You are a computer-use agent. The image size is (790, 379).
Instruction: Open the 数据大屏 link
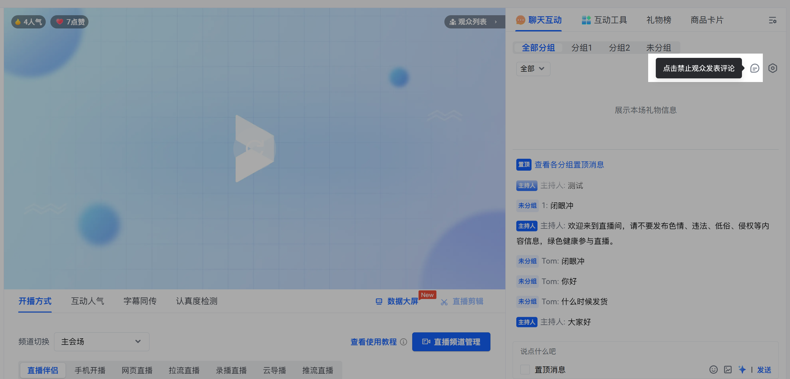pyautogui.click(x=397, y=301)
